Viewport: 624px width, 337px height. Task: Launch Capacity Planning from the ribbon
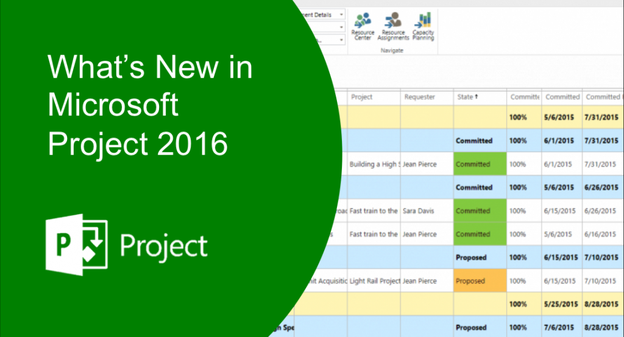(423, 26)
